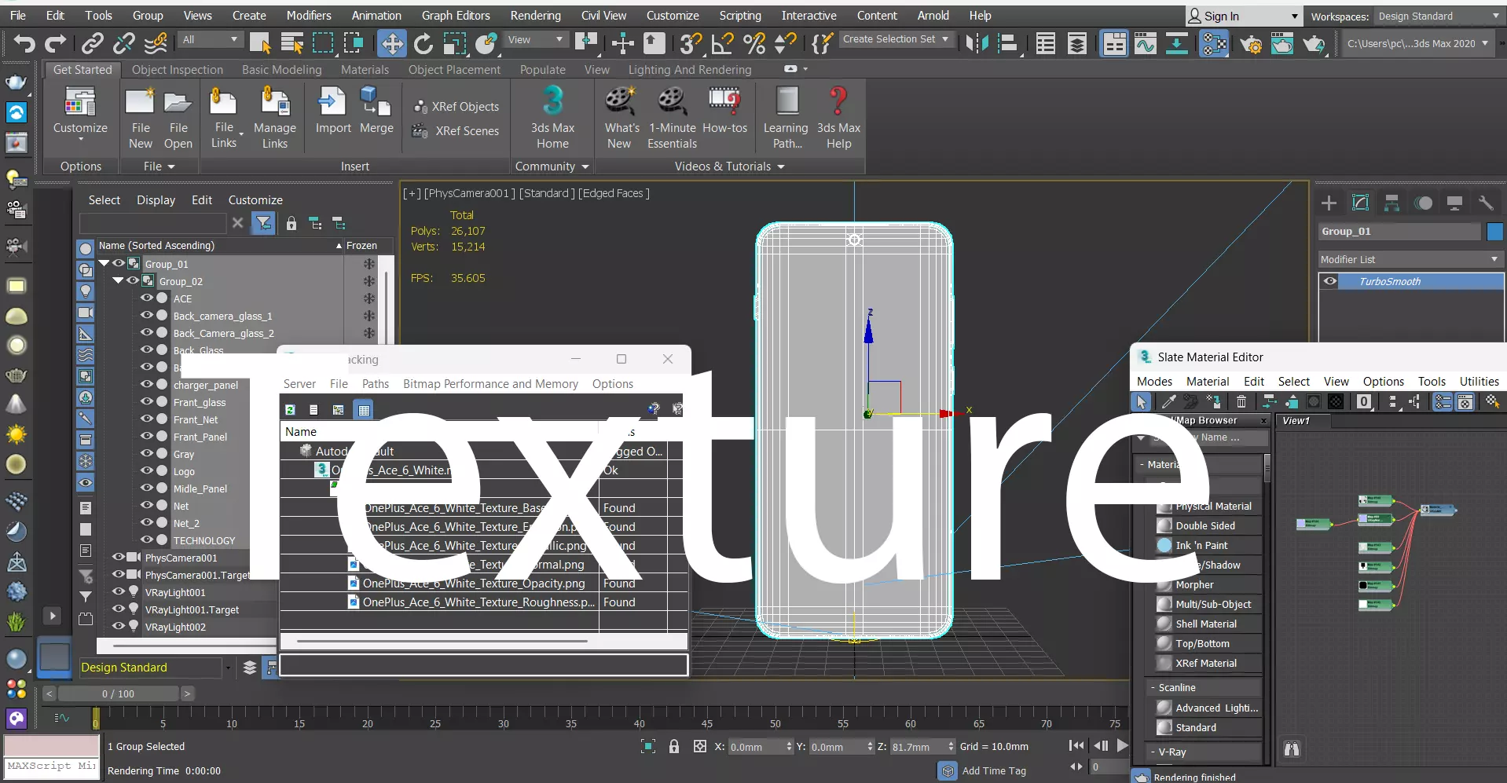Image resolution: width=1507 pixels, height=783 pixels.
Task: Activate the Select and Move tool
Action: pos(391,43)
